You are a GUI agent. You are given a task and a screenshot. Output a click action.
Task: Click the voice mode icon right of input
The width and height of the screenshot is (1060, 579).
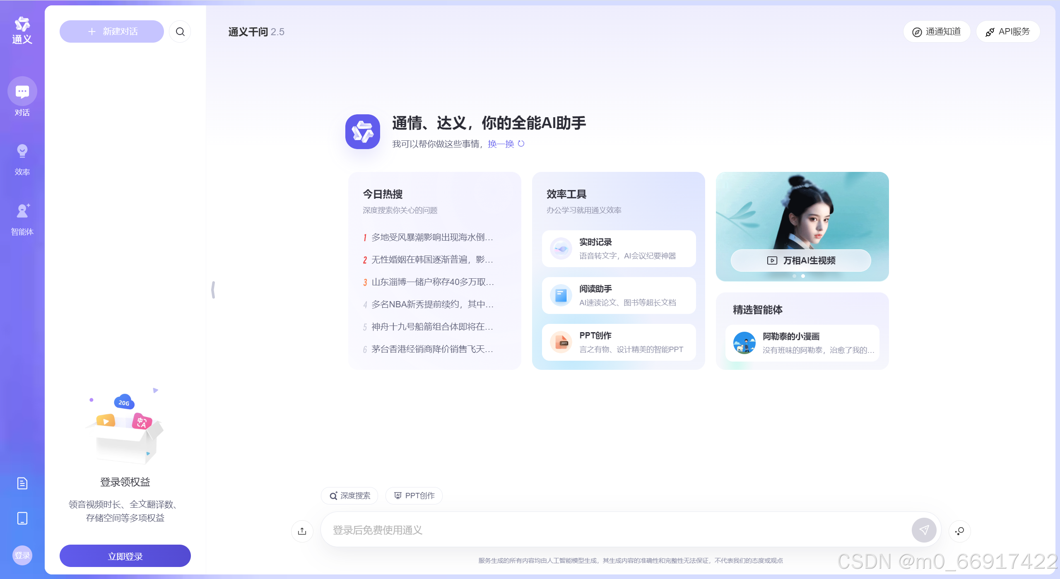959,531
